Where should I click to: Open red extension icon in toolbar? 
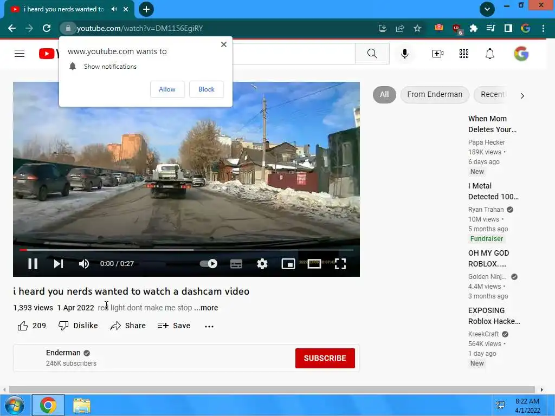tap(439, 28)
